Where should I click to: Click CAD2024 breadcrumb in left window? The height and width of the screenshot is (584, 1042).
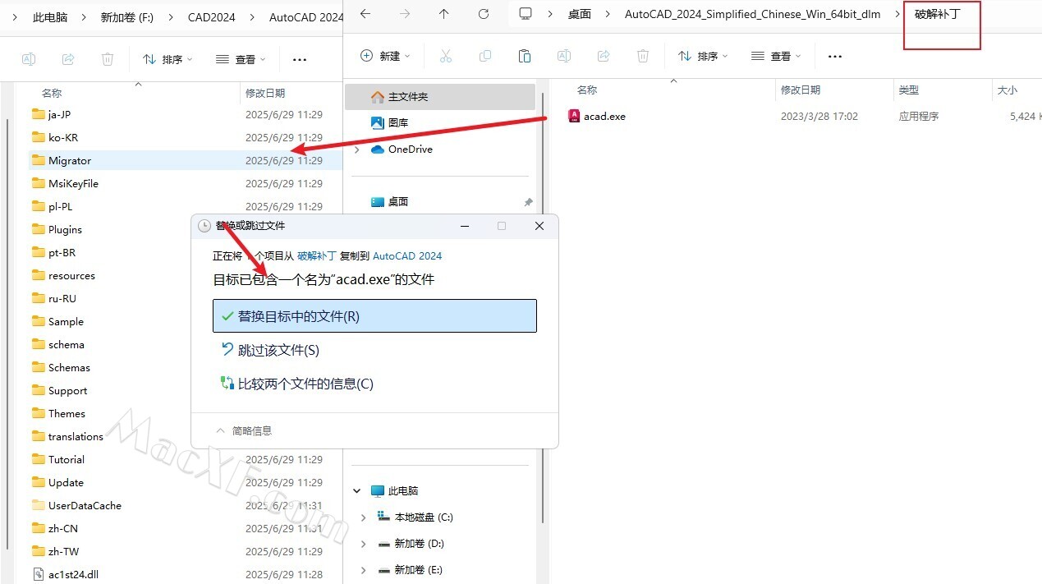(x=211, y=17)
